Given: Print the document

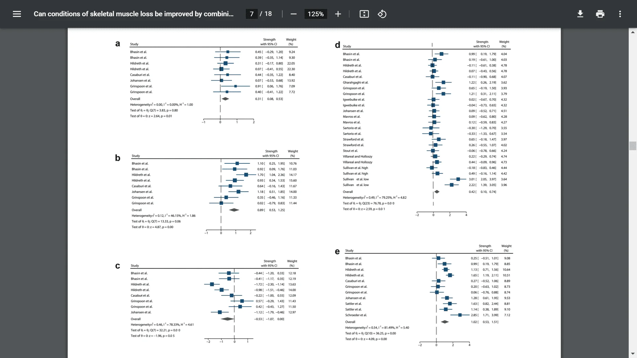Looking at the screenshot, I should pos(600,14).
